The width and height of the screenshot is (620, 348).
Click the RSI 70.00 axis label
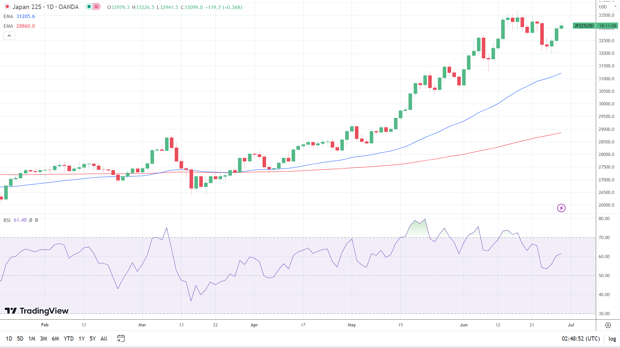(x=604, y=237)
